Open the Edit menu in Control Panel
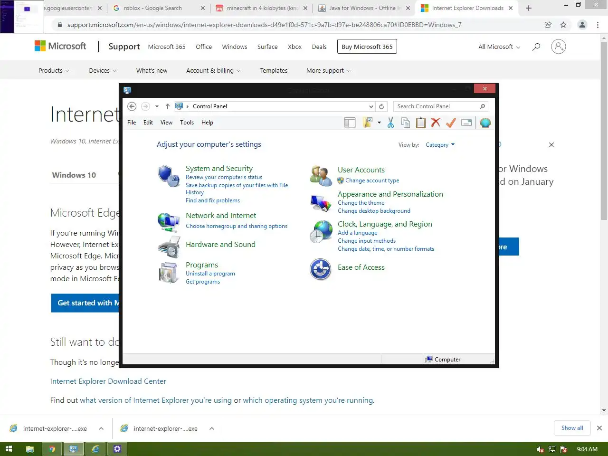608x456 pixels. coord(148,123)
